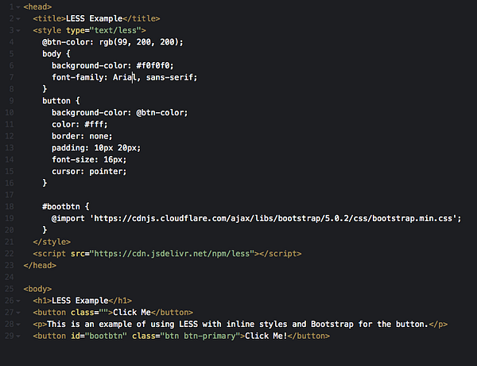Select line number 4 in gutter
Screen dimensions: 477x366
(x=11, y=41)
